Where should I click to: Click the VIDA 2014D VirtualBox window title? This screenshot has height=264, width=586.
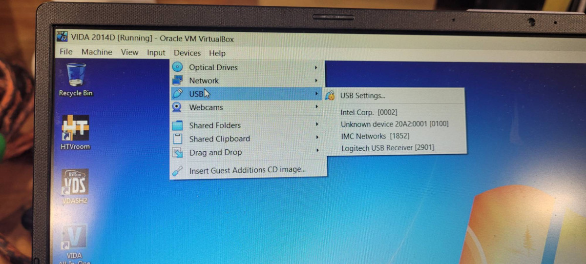click(152, 38)
